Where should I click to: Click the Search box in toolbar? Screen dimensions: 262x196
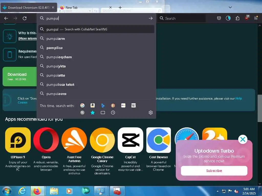point(181,18)
